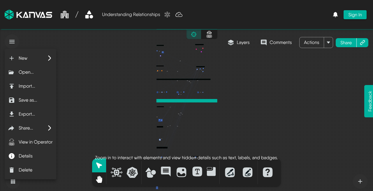
Task: Toggle the hamburger main menu
Action: 12,42
